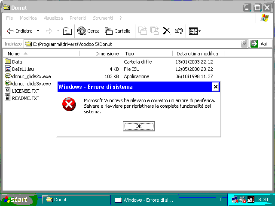This screenshot has height=206, width=275.
Task: Select the README.TXT file icon
Action: (8, 98)
